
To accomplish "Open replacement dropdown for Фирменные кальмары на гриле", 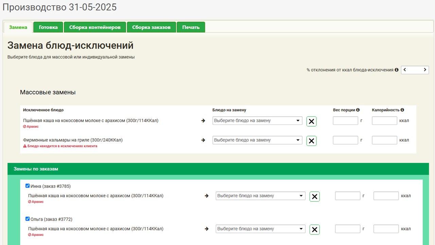I will (x=257, y=140).
